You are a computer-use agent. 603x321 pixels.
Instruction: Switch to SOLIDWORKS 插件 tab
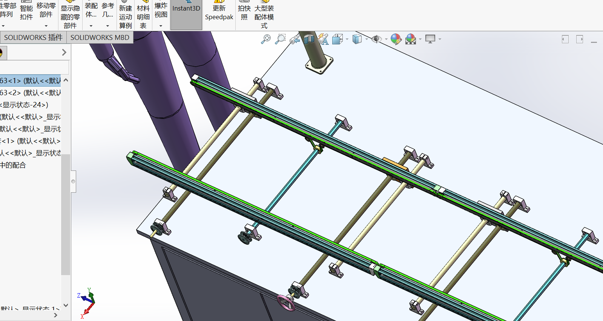33,37
